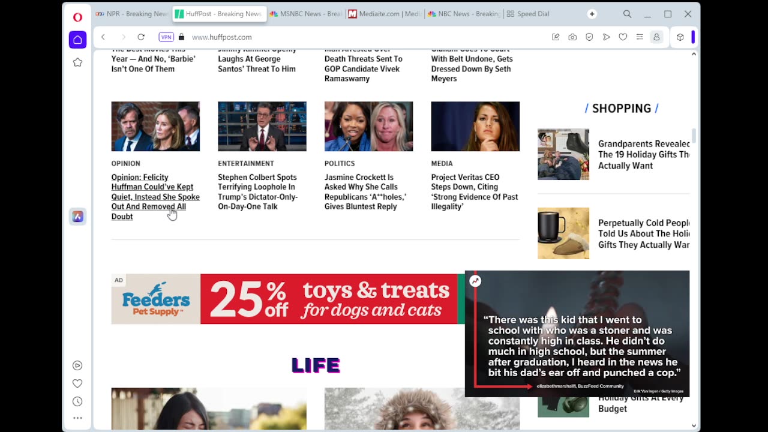768x432 pixels.
Task: Click the grandparents gifts shopping thumbnail
Action: tap(563, 154)
